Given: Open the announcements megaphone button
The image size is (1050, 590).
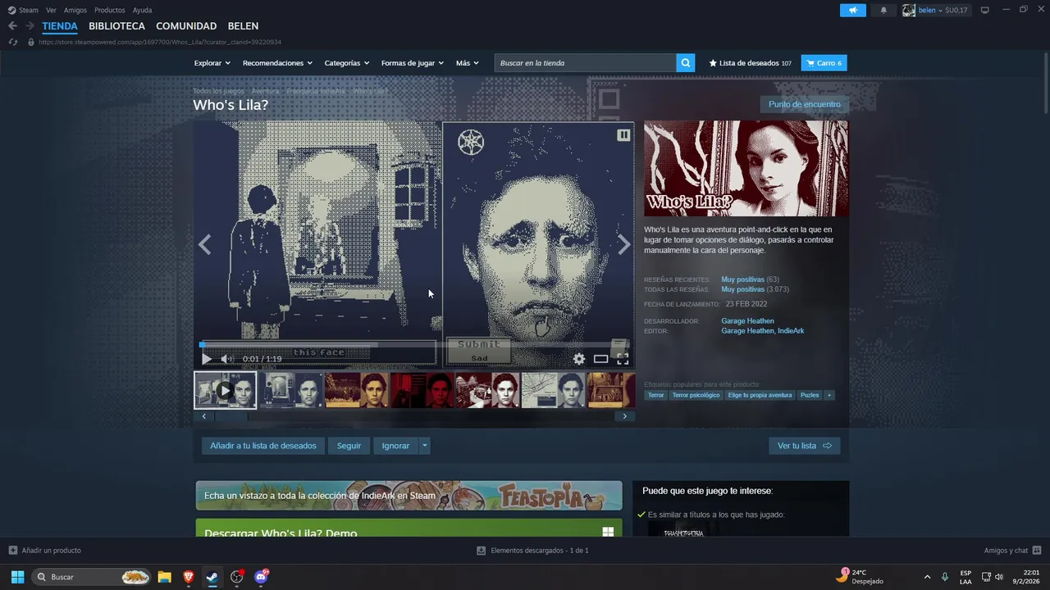Looking at the screenshot, I should pos(853,10).
